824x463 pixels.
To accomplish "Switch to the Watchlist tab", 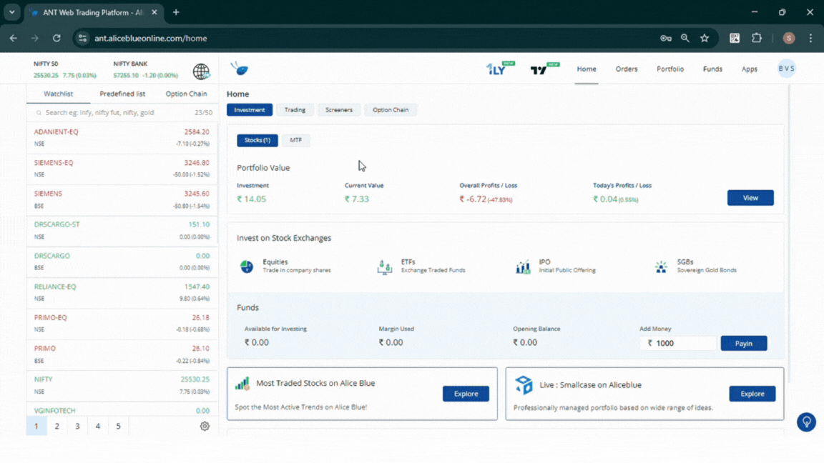I will (x=59, y=94).
